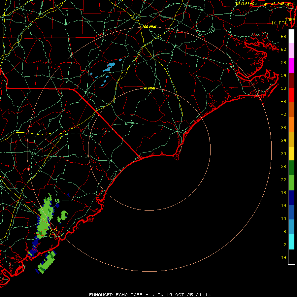Screen dimensions: 297x297
Task: Click the legend value "46"
Action: pos(283,102)
